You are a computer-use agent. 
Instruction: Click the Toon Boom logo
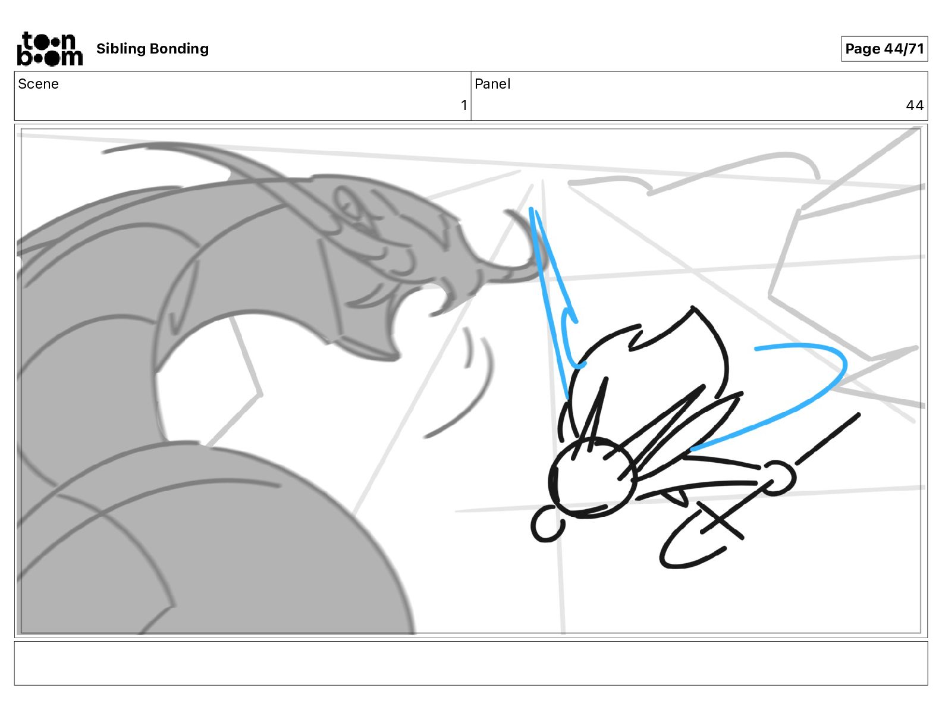(50, 49)
